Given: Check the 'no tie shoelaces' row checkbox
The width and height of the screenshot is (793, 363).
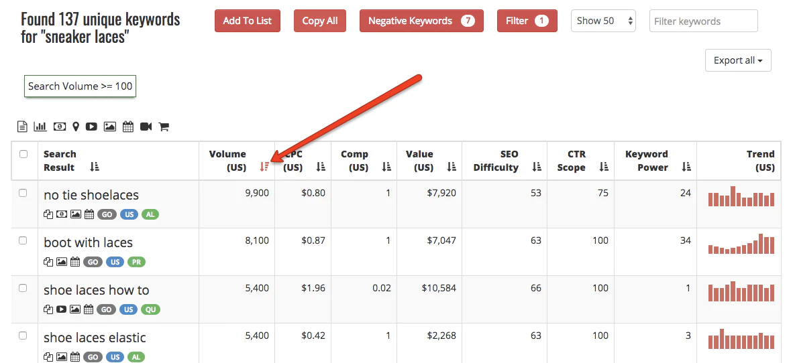Looking at the screenshot, I should pyautogui.click(x=23, y=193).
